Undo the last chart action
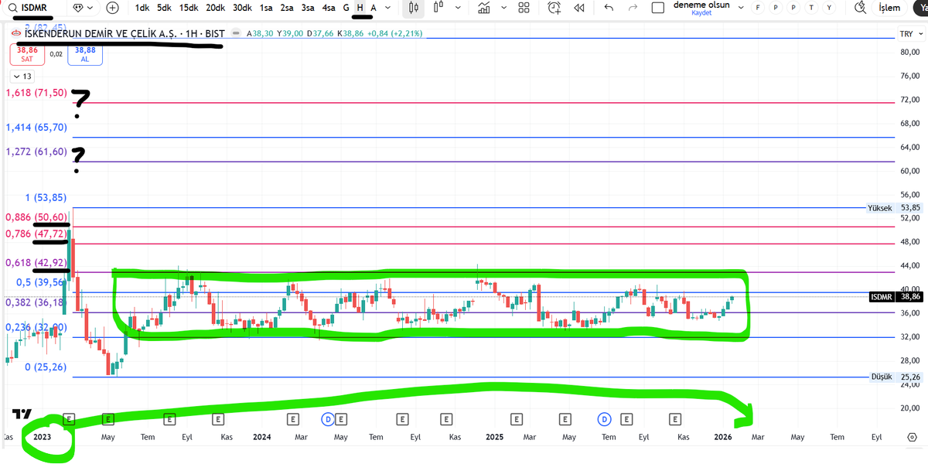928x464 pixels. (x=609, y=8)
